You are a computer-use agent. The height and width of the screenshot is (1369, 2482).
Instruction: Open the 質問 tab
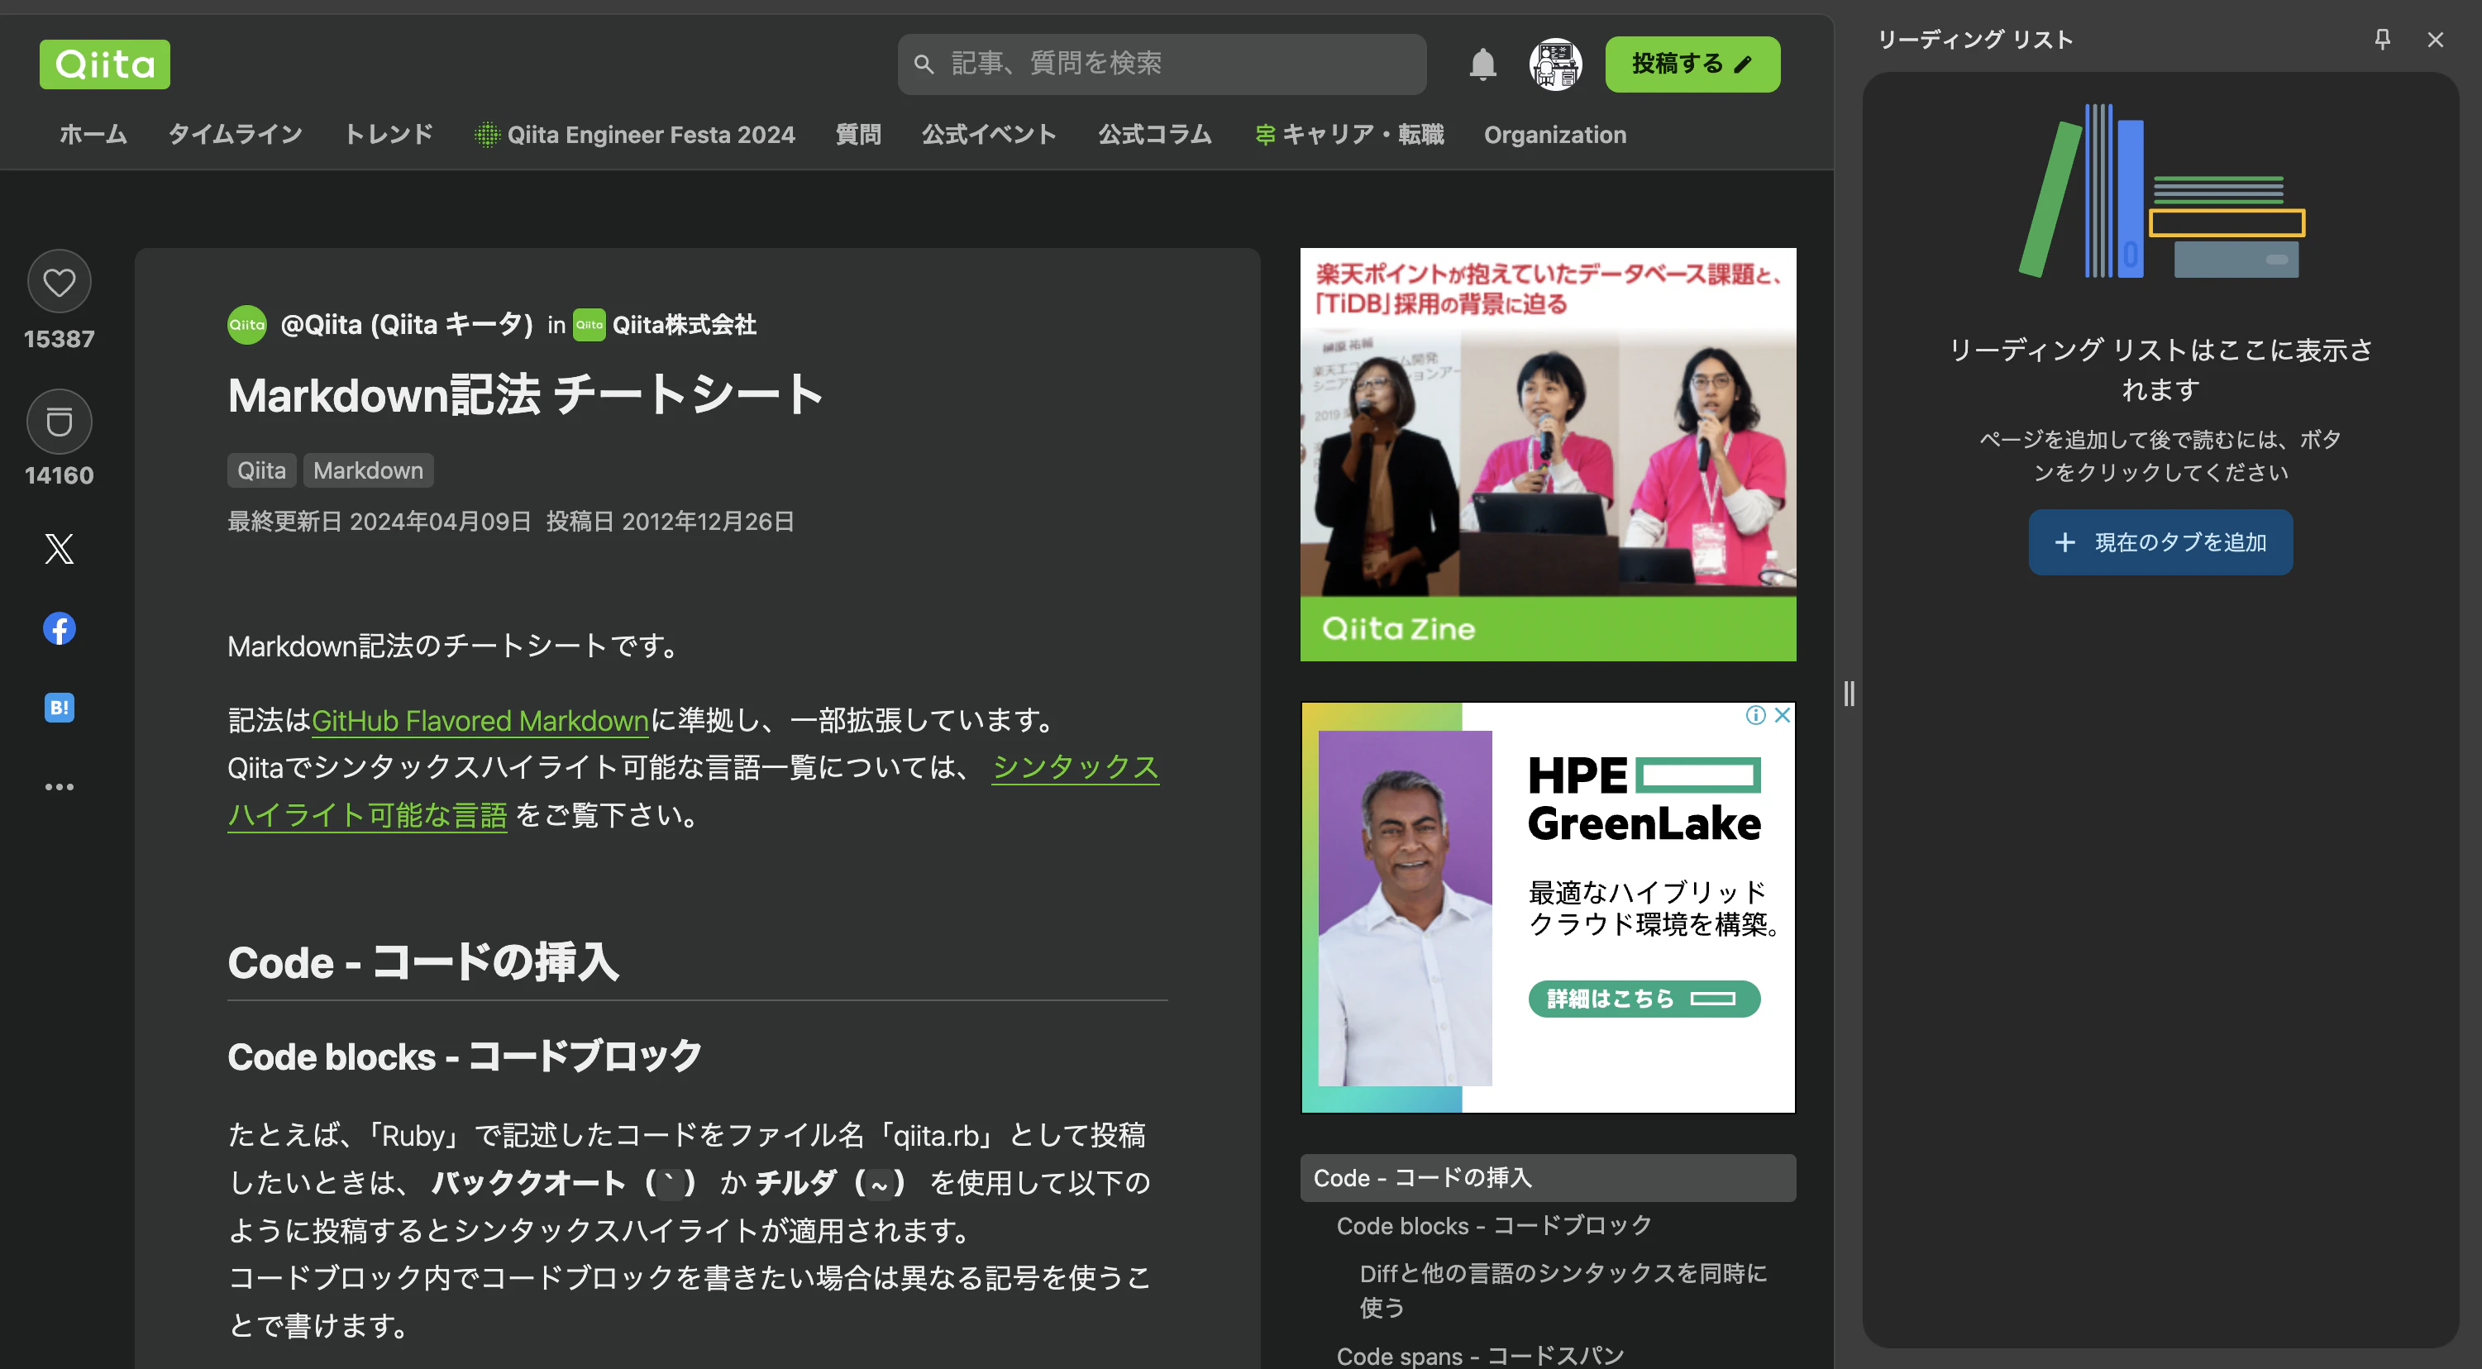pyautogui.click(x=858, y=135)
